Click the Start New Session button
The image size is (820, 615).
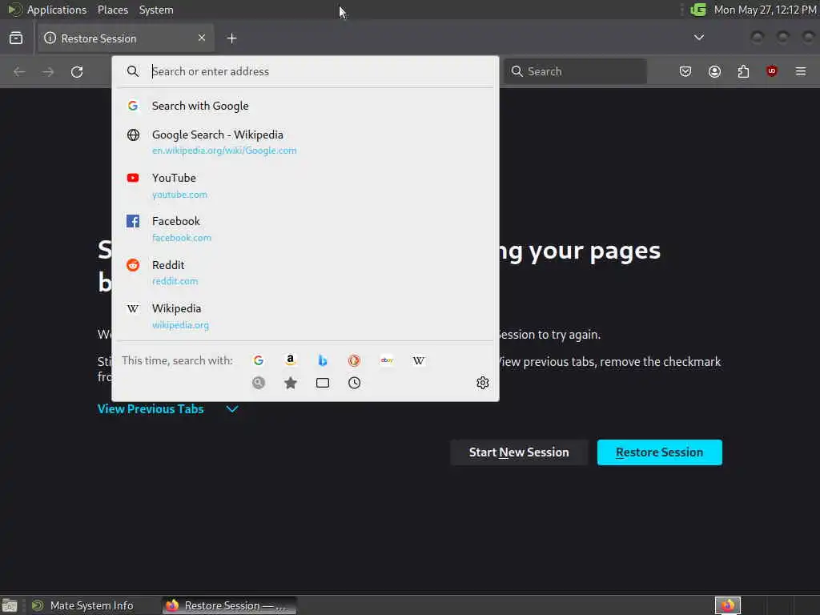pyautogui.click(x=519, y=452)
